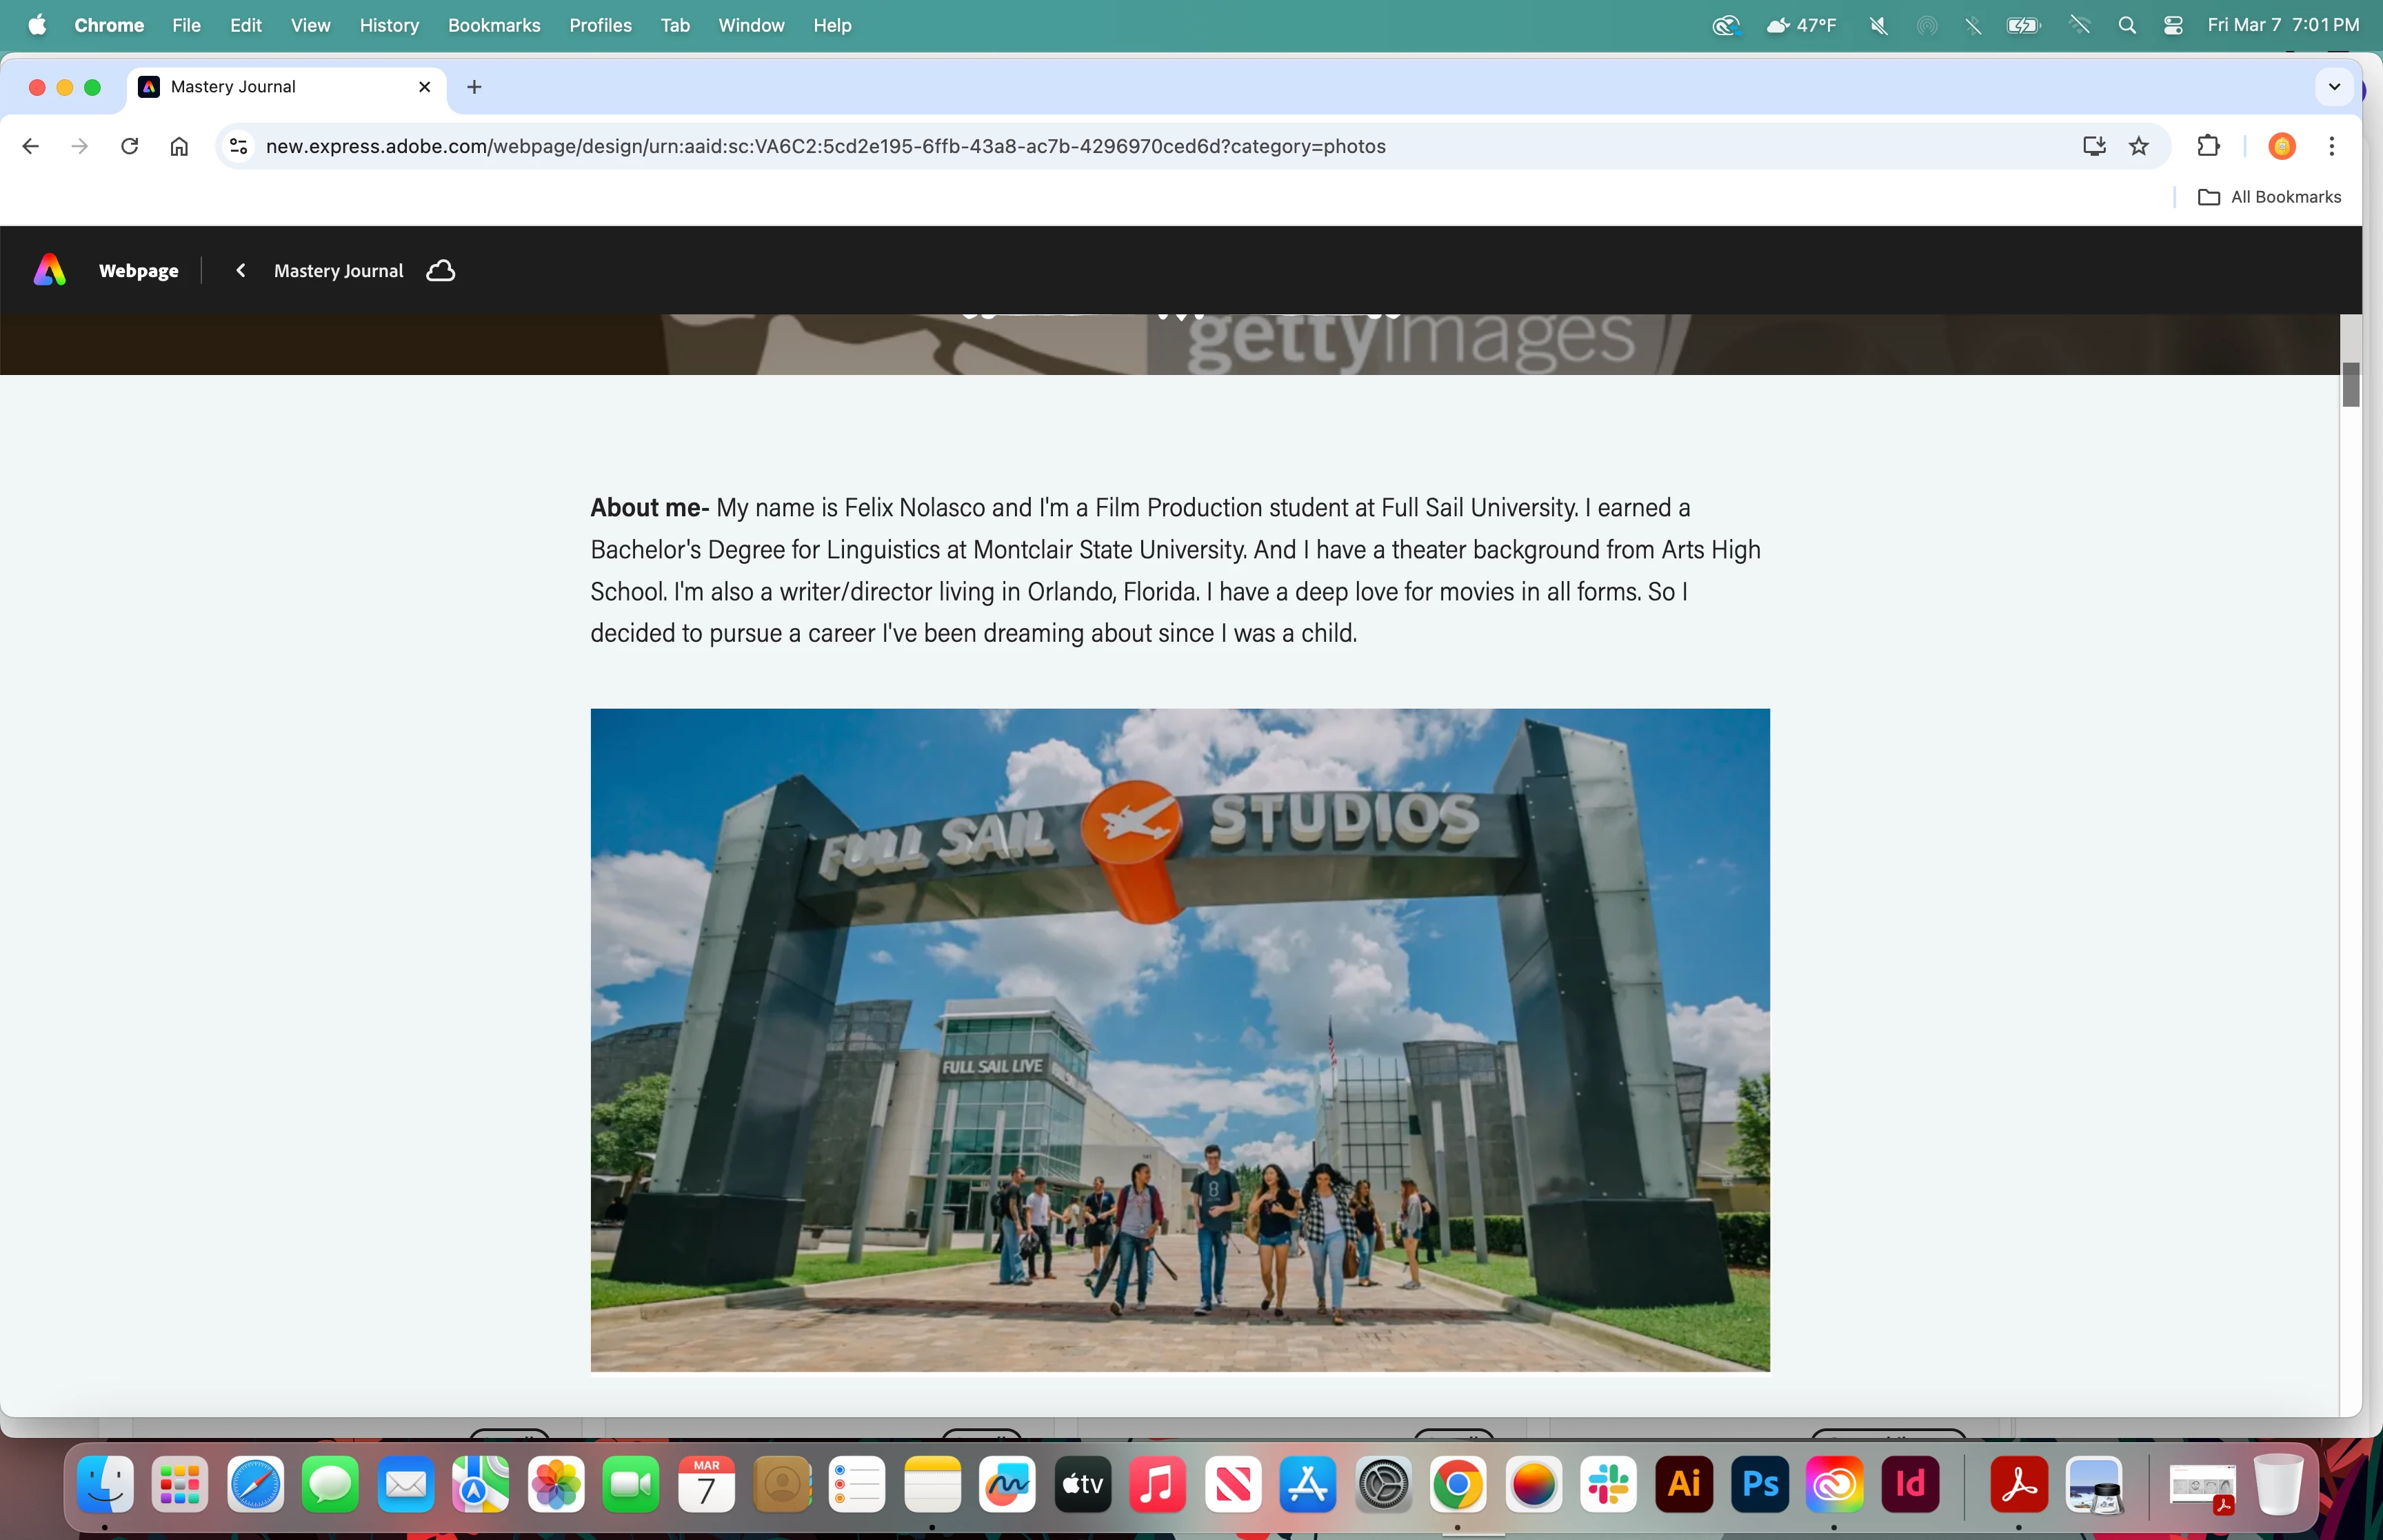Toggle the muted sound icon in the menu bar
Image resolution: width=2383 pixels, height=1540 pixels.
pos(1878,25)
